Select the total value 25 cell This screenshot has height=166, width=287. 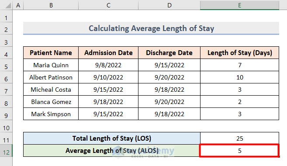click(x=239, y=138)
